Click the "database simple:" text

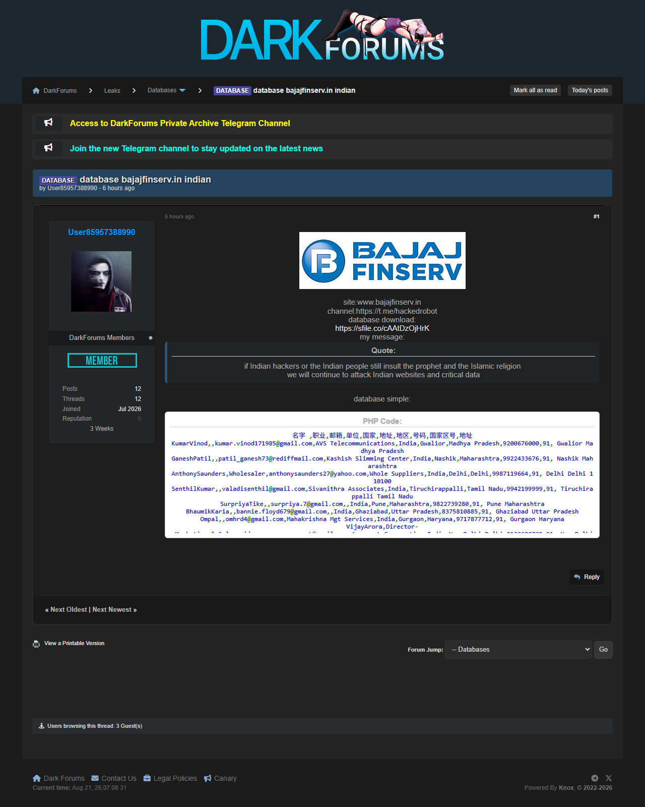pos(382,399)
